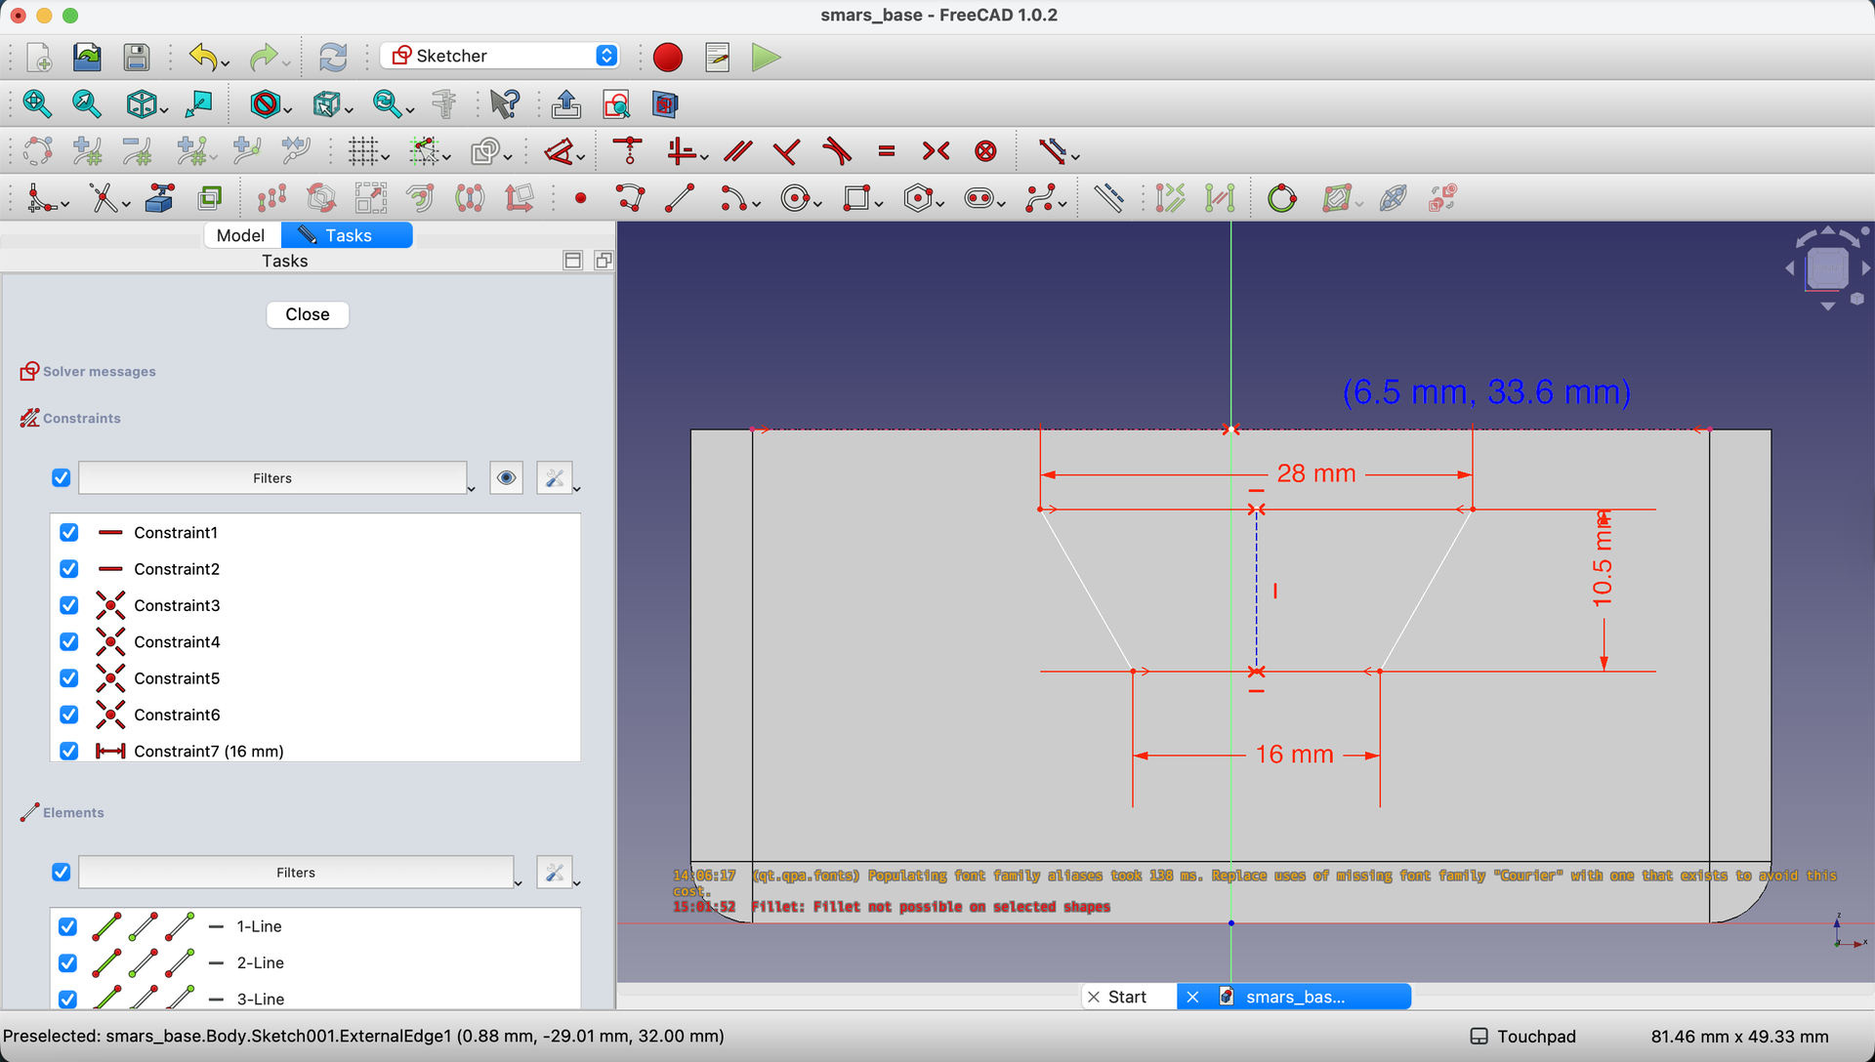Open the constraints Filters dropdown
This screenshot has width=1875, height=1062.
[272, 478]
